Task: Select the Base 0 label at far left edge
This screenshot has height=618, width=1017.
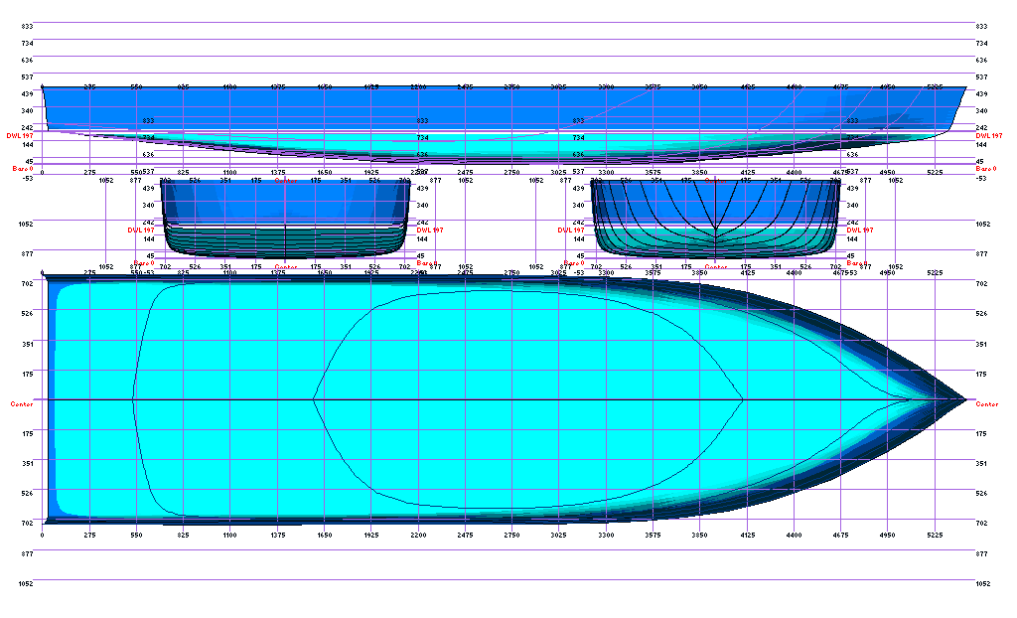Action: click(x=22, y=169)
